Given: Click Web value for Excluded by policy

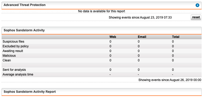Looking at the screenshot, I should click(110, 46).
